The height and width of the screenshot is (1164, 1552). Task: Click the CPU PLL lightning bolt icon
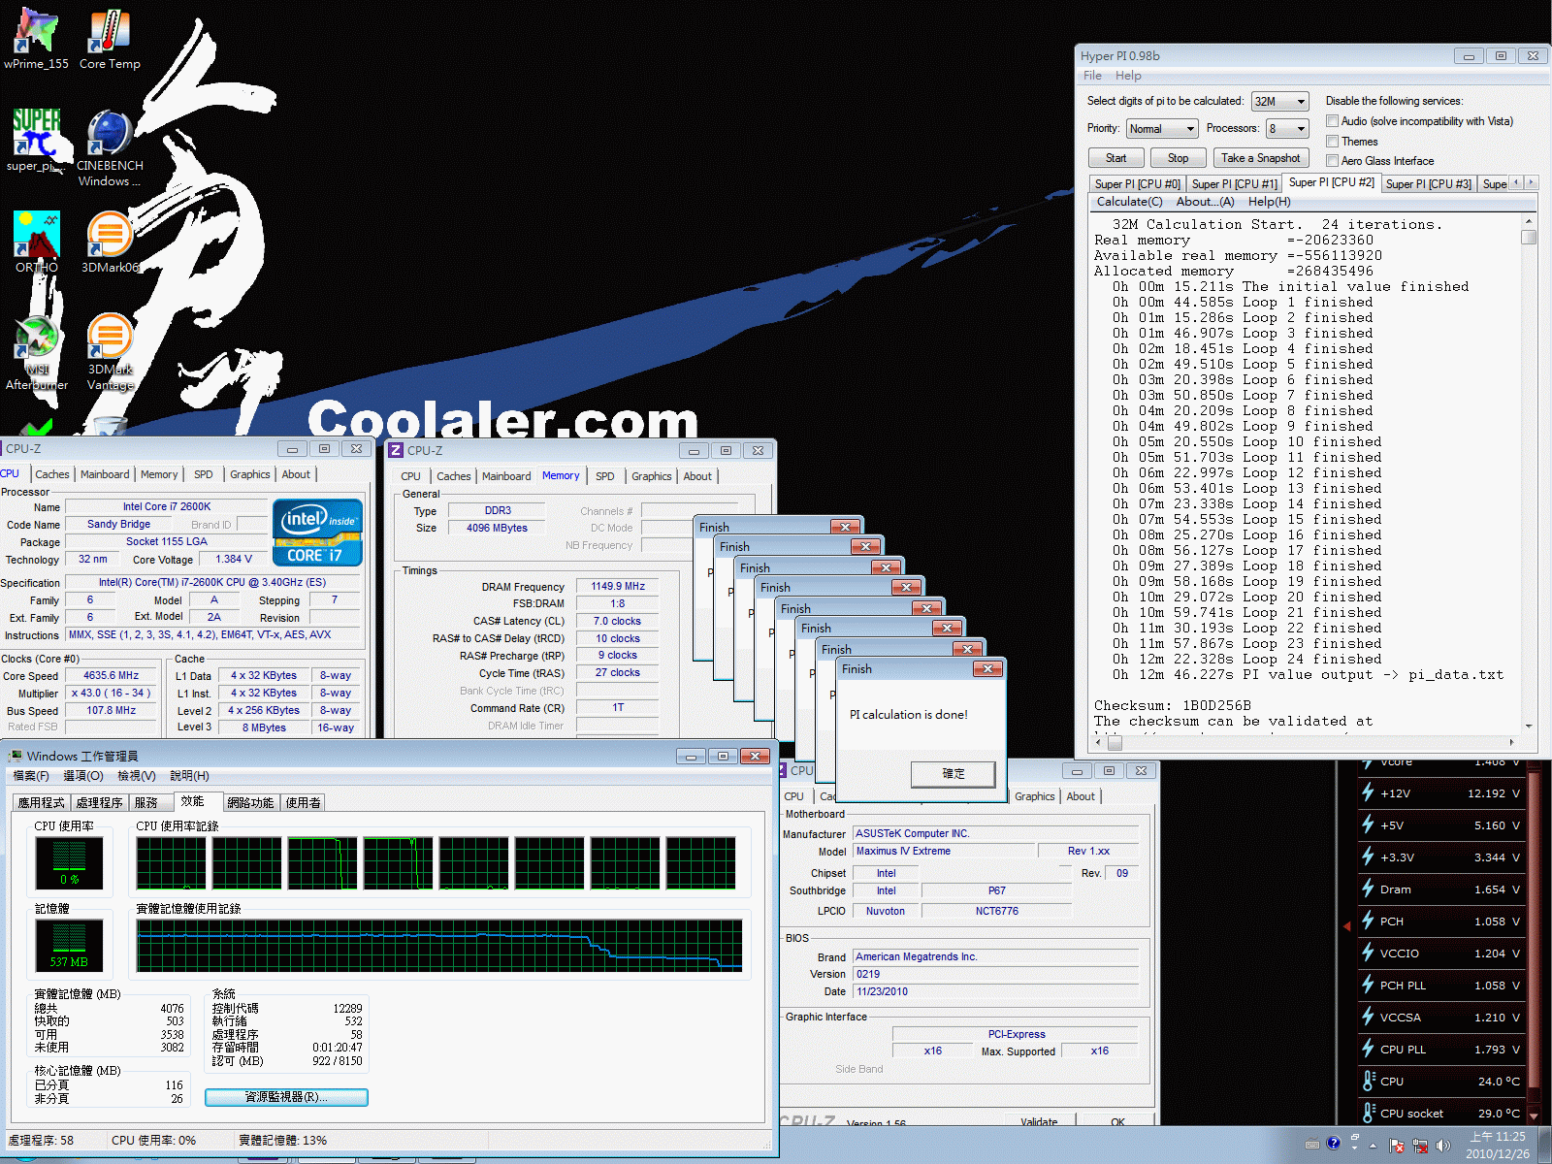[x=1368, y=1049]
